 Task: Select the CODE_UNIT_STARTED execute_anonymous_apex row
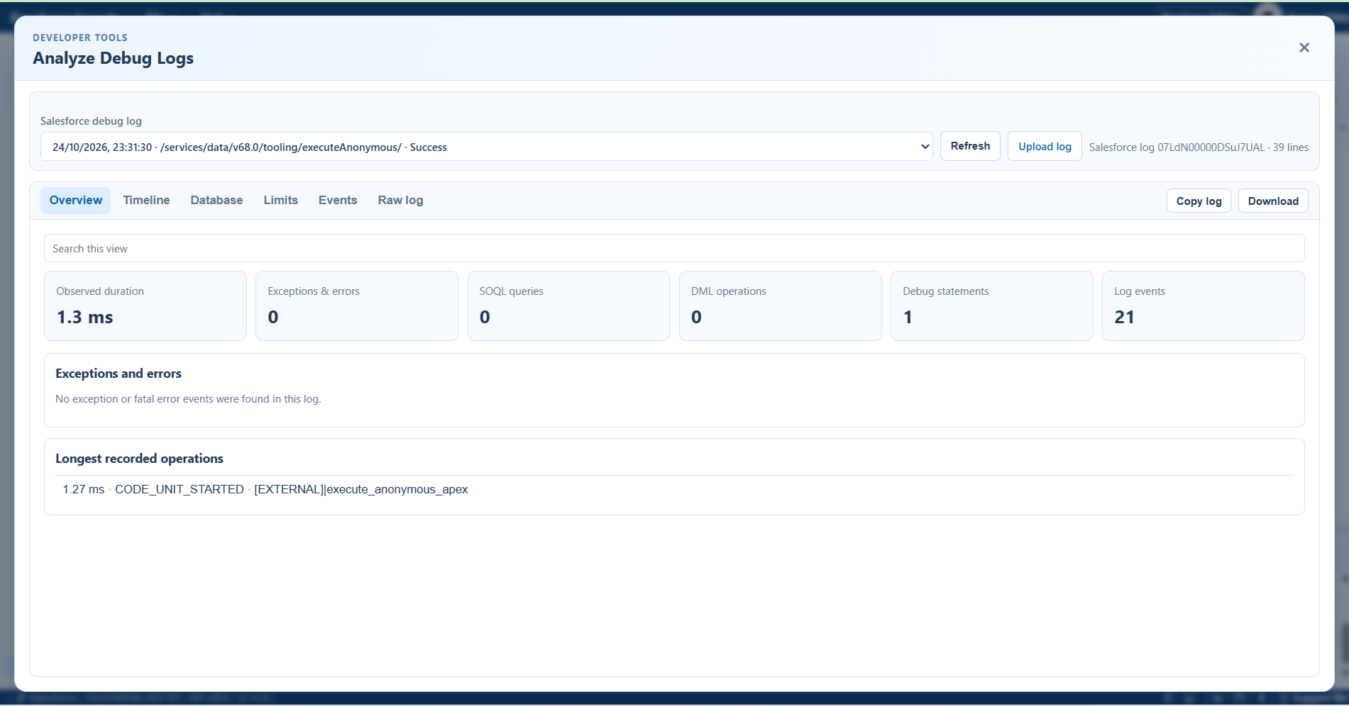click(x=674, y=489)
